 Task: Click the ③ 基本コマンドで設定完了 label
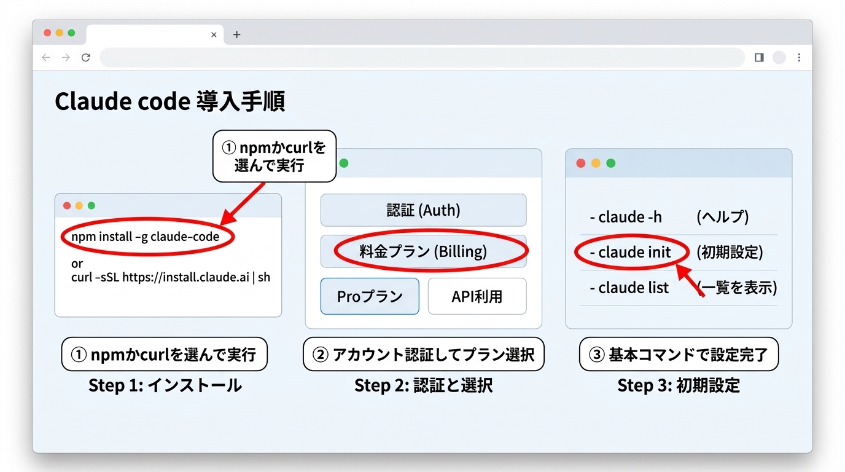(x=678, y=354)
